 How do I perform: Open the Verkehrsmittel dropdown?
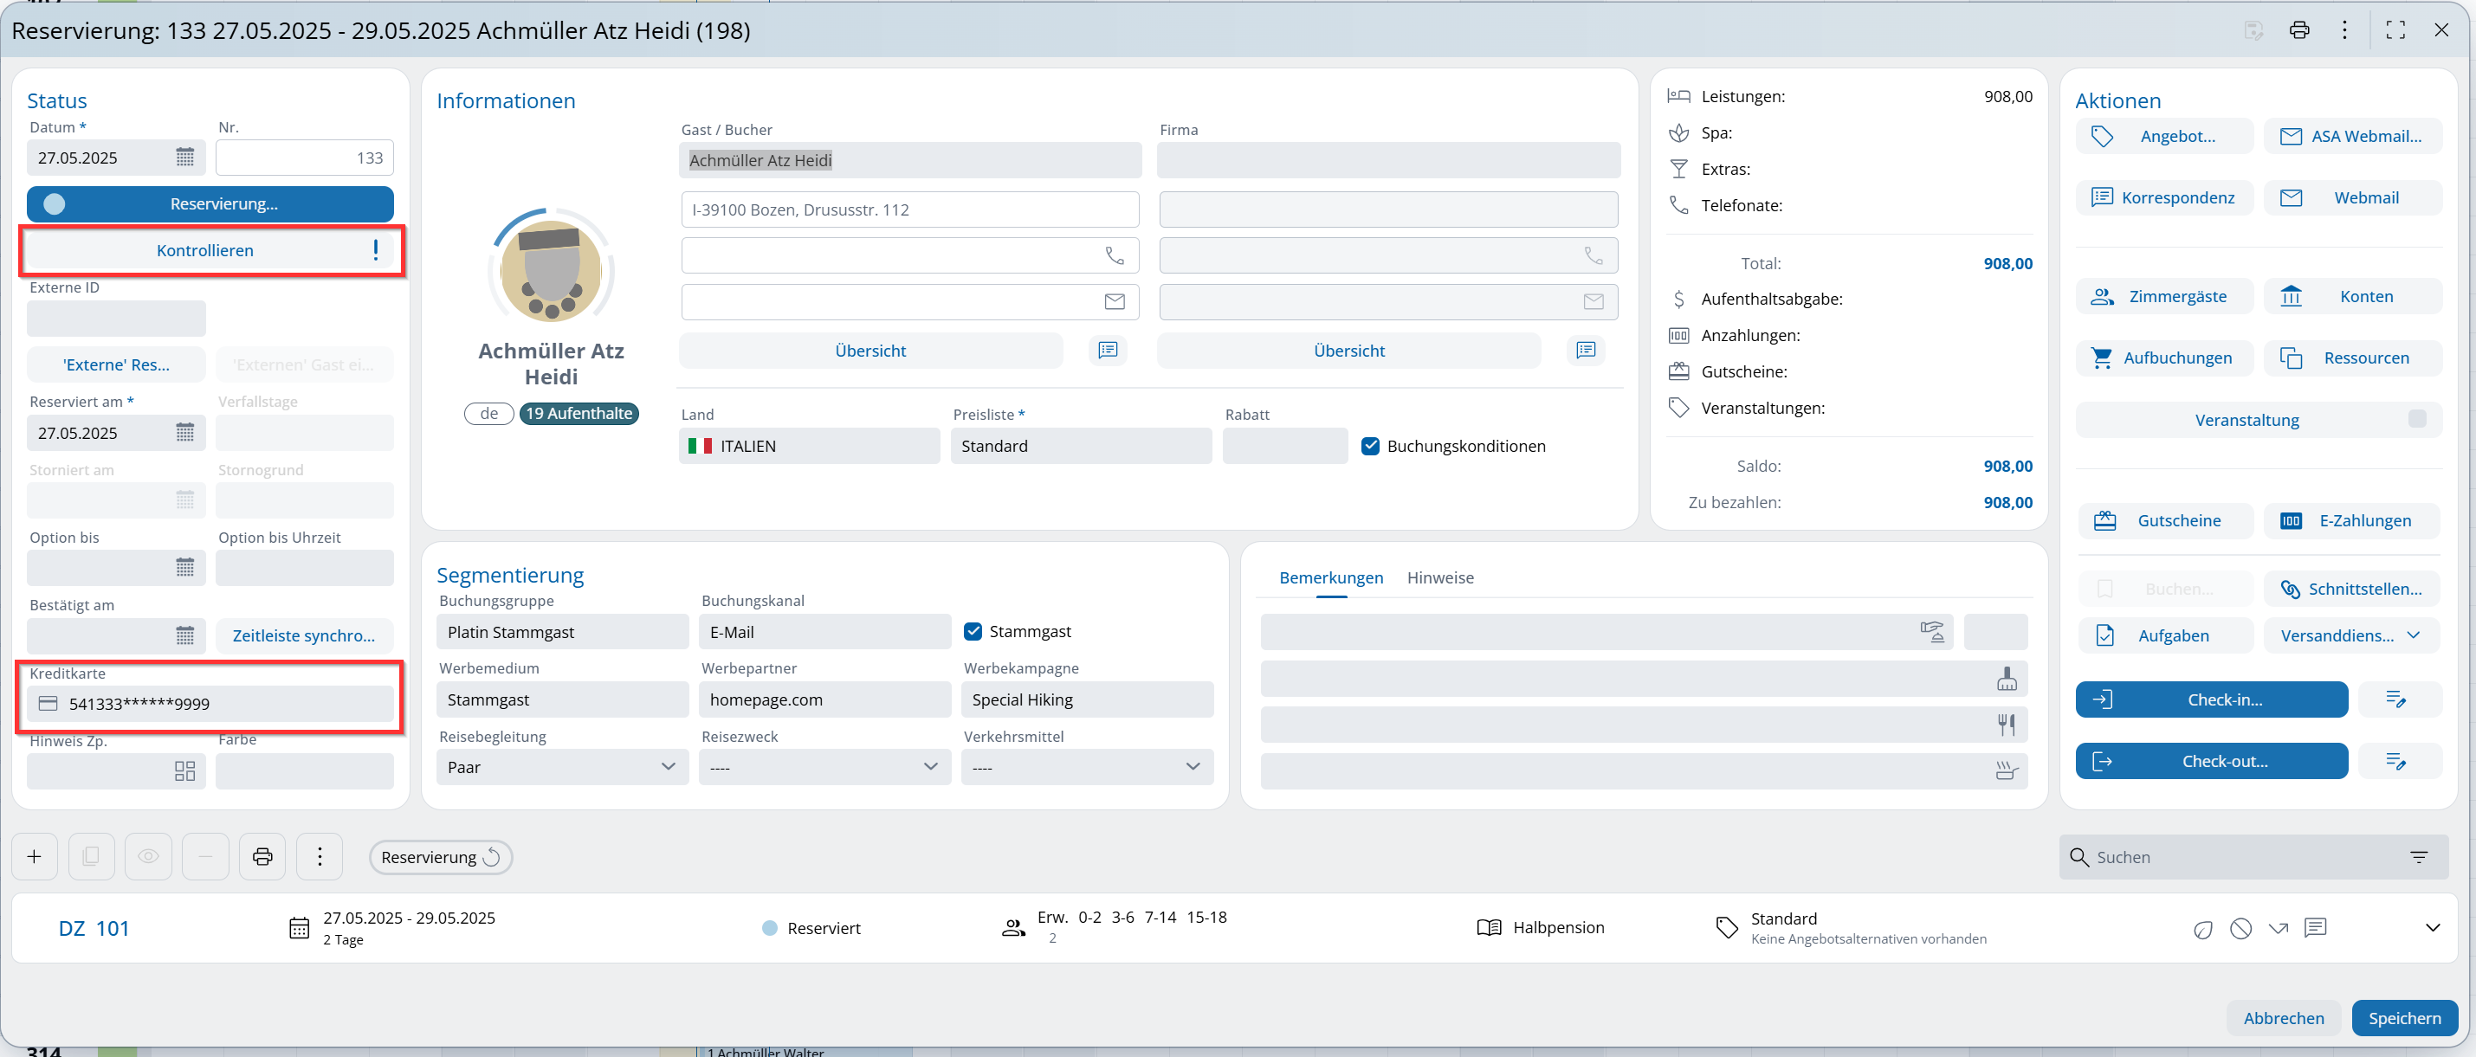coord(1087,767)
